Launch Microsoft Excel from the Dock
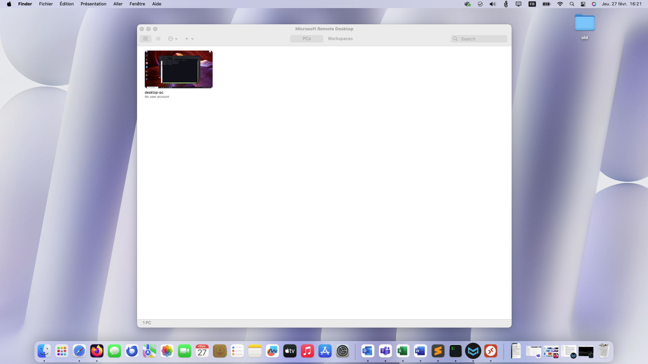This screenshot has height=364, width=648. click(403, 351)
